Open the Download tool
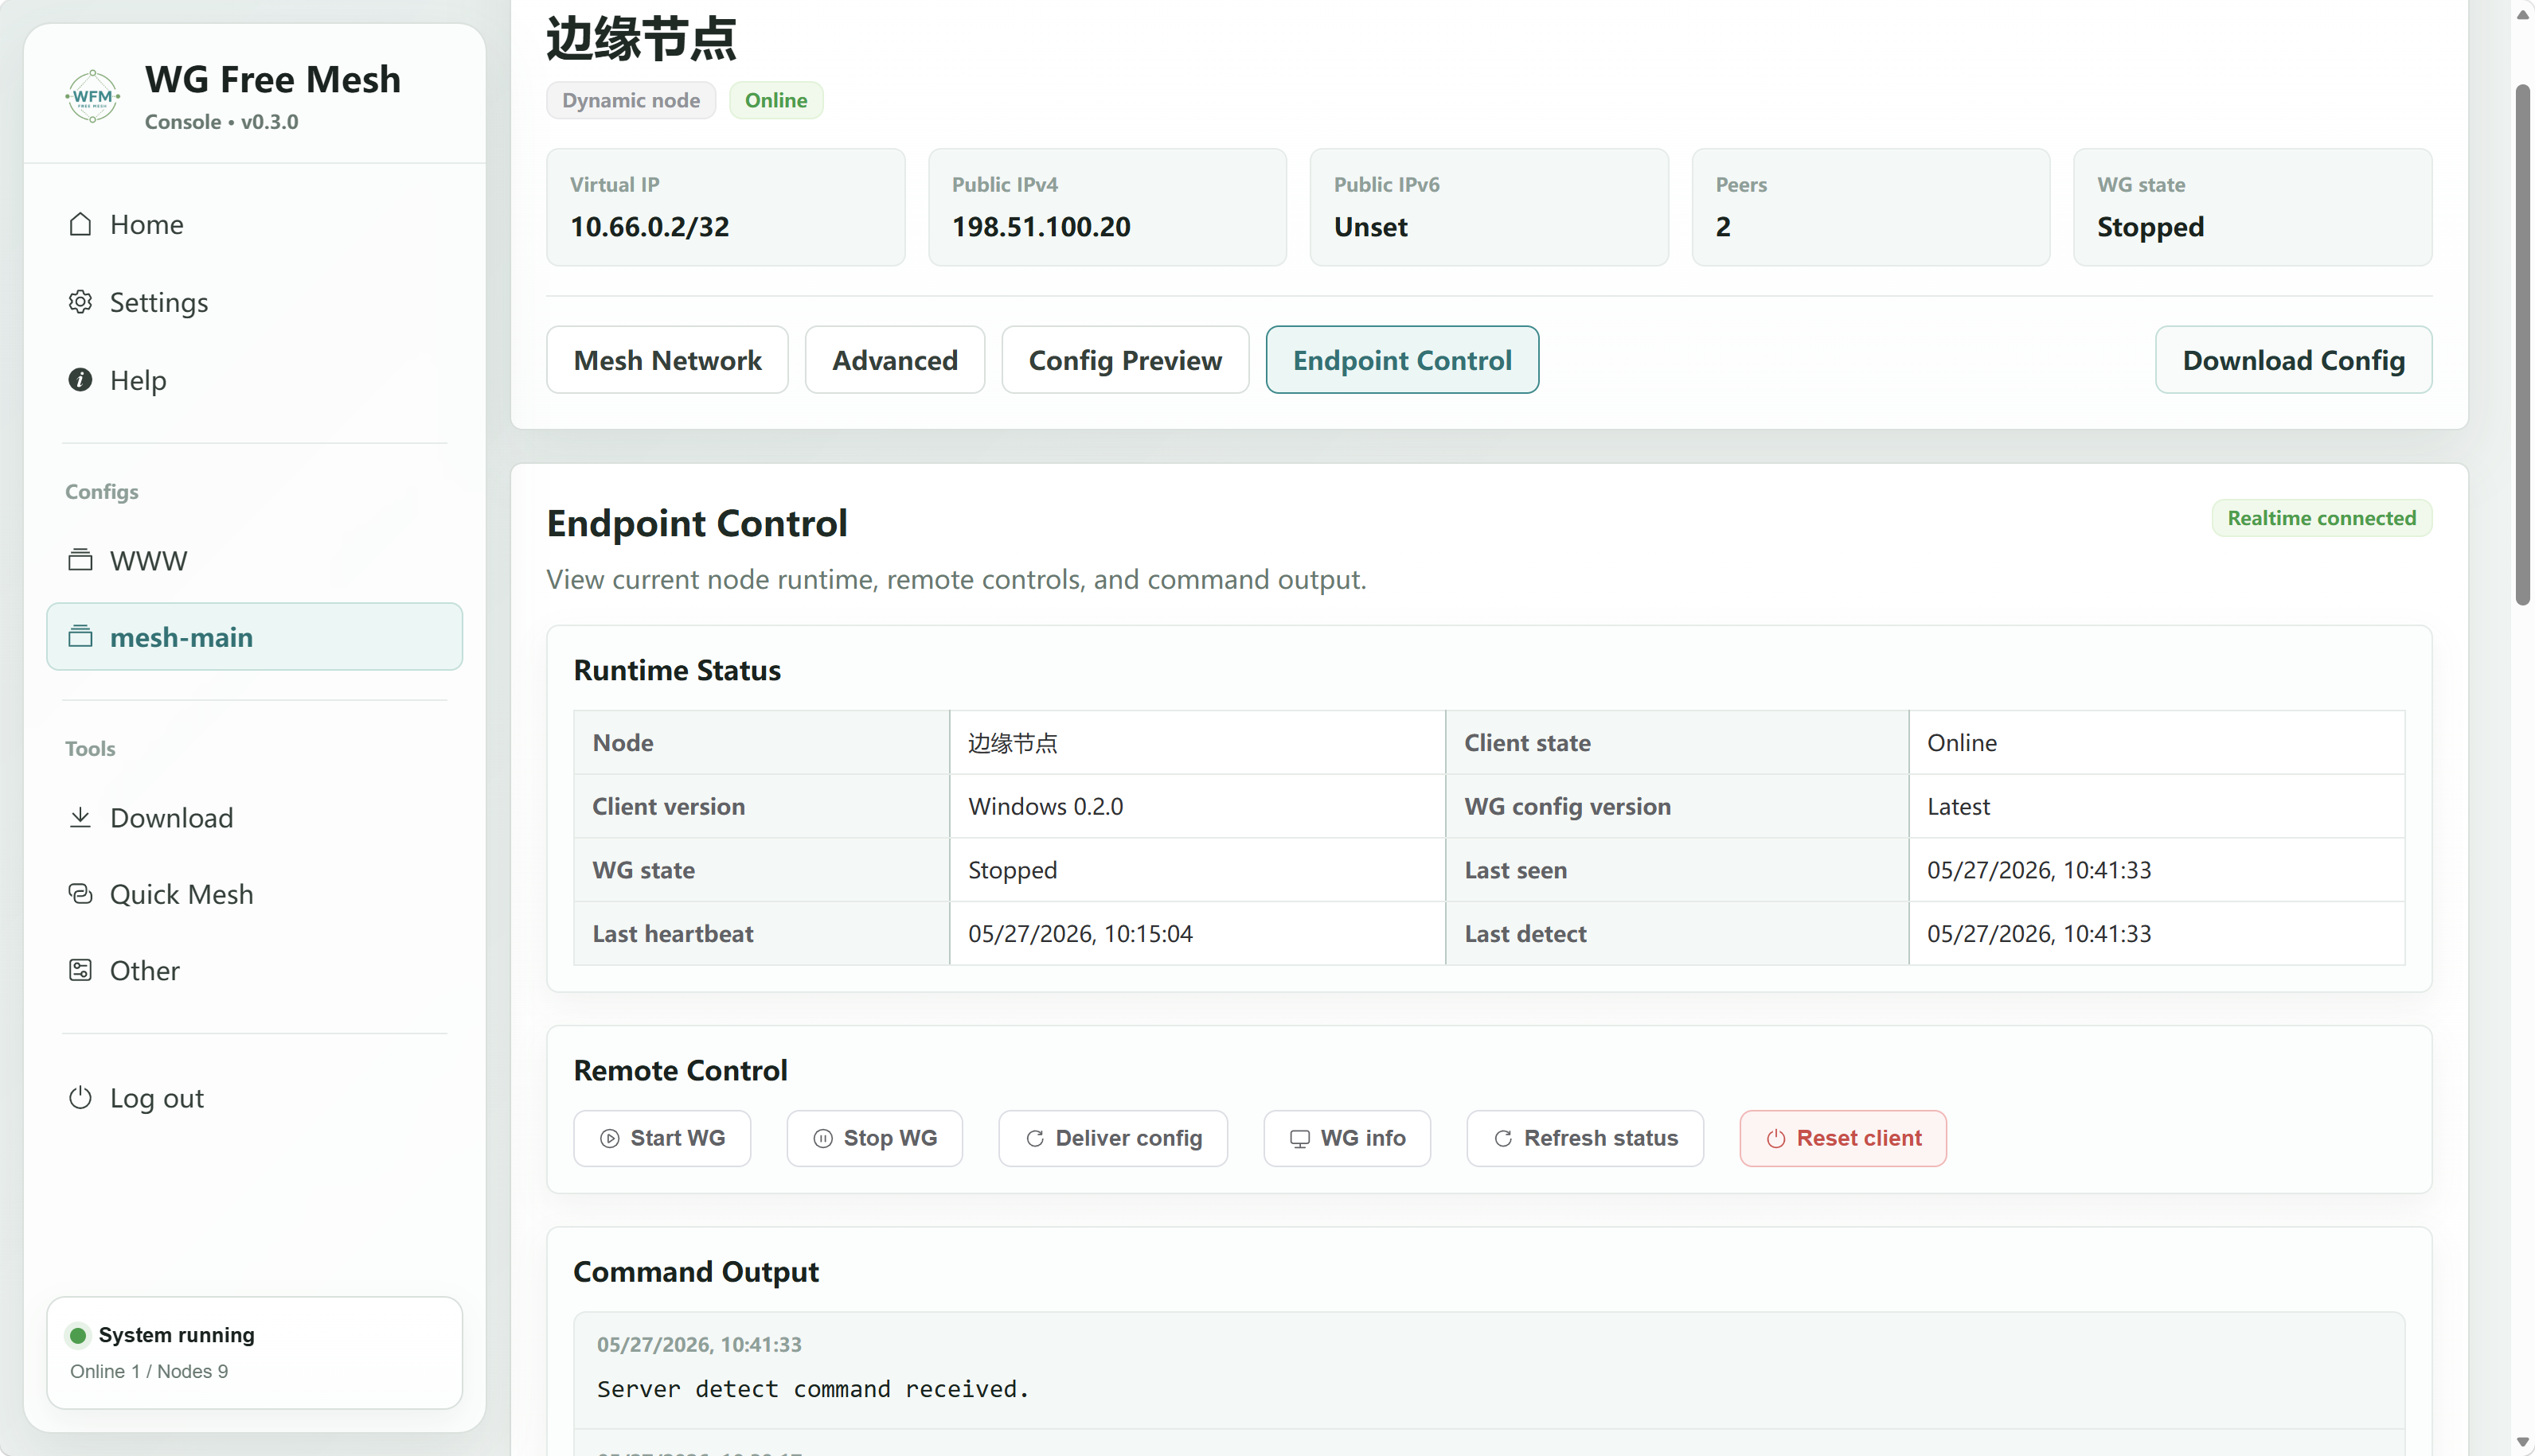Screen dimensions: 2535x1456 pyautogui.click(x=254, y=817)
